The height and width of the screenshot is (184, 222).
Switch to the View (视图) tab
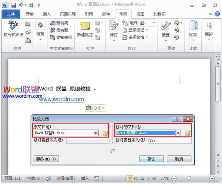point(140,14)
